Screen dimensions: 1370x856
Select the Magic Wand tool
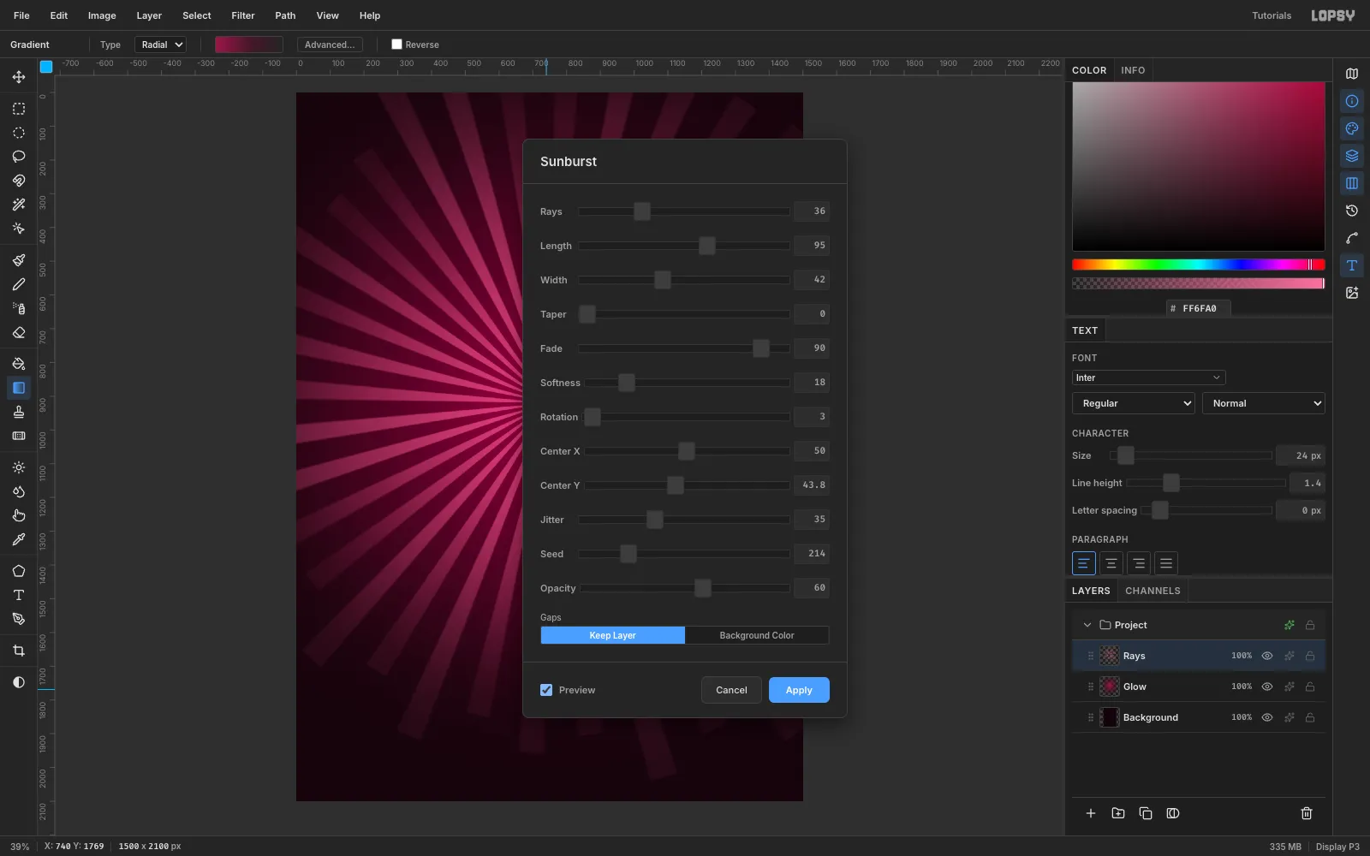tap(19, 205)
